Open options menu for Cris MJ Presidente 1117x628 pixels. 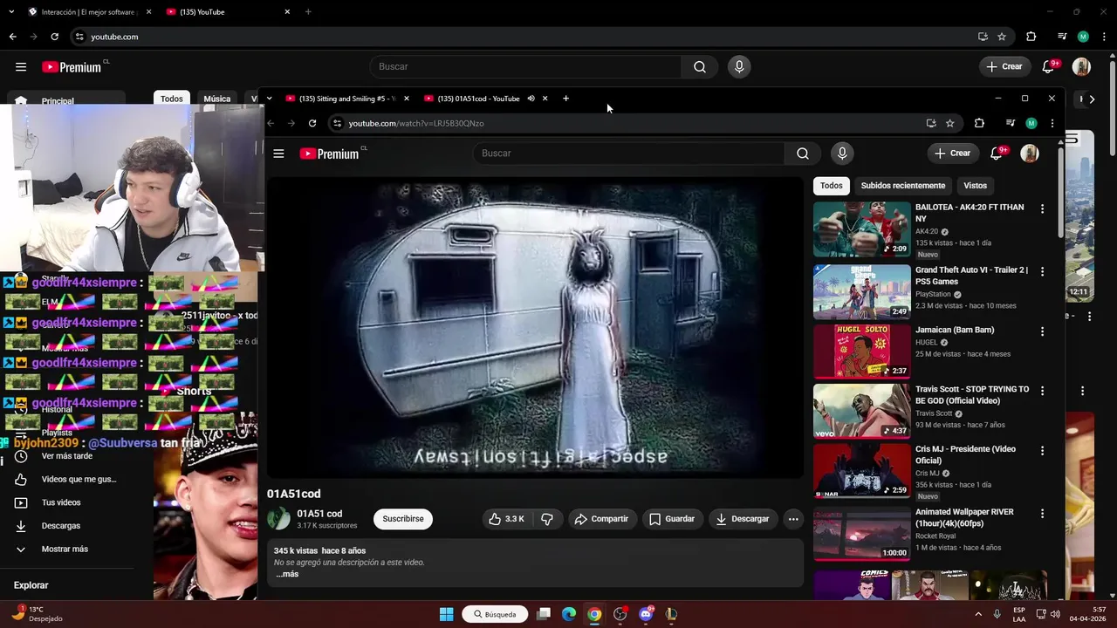[1041, 450]
